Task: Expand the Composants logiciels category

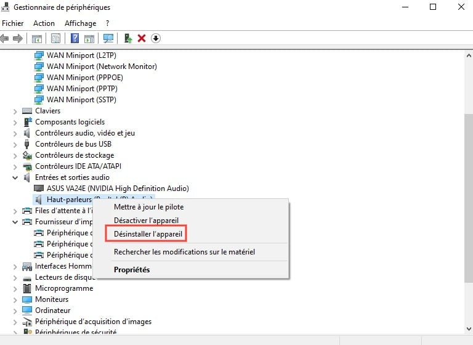Action: [15, 123]
